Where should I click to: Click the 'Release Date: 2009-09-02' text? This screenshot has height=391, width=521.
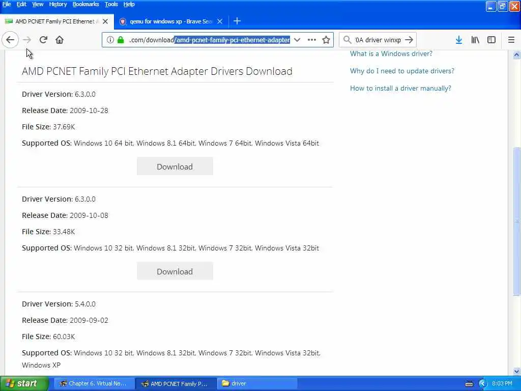tap(65, 320)
